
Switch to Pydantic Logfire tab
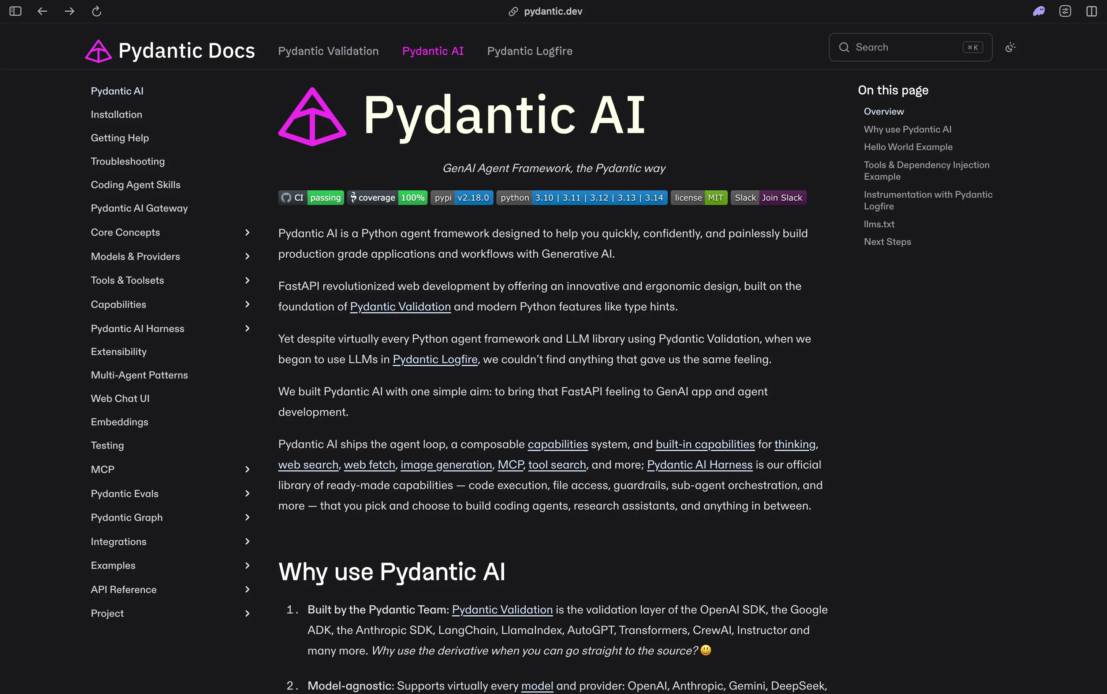click(530, 51)
